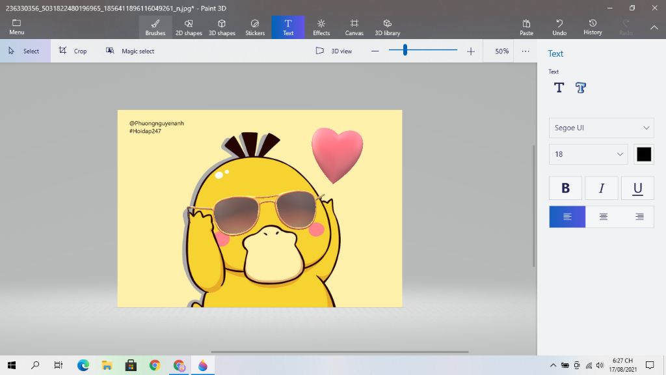Viewport: 666px width, 375px height.
Task: Click the canvas vertical scrollbar
Action: tap(534, 206)
